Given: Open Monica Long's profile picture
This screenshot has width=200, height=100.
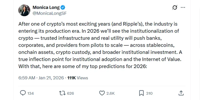Looking at the screenshot, I should tap(24, 10).
